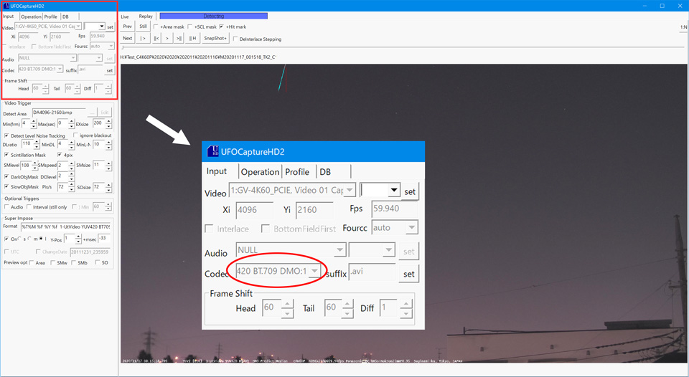
Task: Click the single '>' frame advance button
Action: point(168,39)
